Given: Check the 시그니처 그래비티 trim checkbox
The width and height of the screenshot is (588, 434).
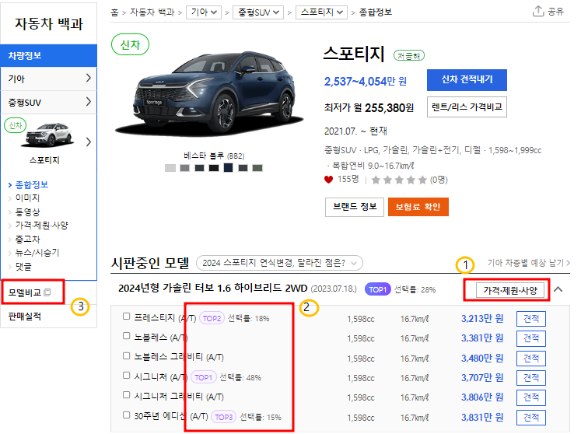Looking at the screenshot, I should [126, 395].
